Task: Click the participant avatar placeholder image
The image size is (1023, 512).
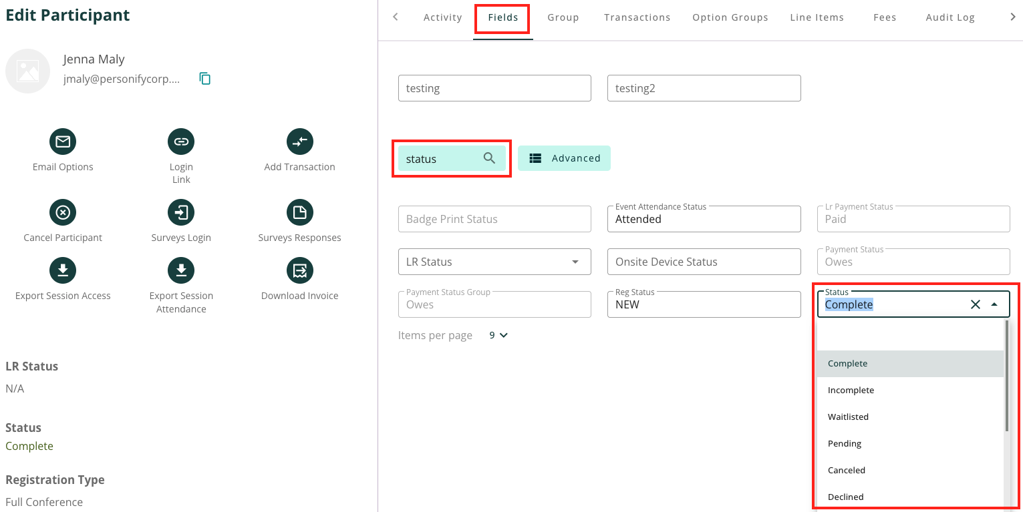Action: click(x=28, y=71)
